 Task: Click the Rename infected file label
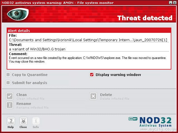click(33, 108)
